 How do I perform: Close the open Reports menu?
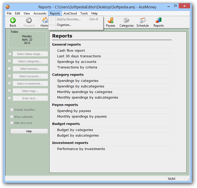click(x=55, y=13)
